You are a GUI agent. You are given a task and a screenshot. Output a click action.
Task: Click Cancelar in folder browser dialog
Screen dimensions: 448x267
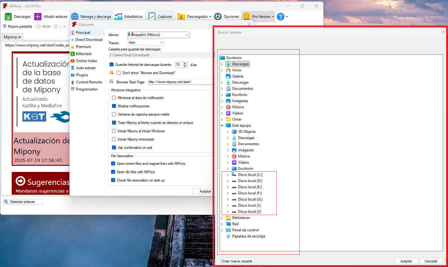click(431, 261)
